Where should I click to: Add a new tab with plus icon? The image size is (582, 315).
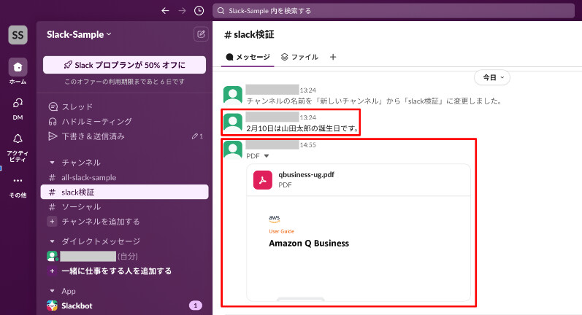tap(333, 57)
